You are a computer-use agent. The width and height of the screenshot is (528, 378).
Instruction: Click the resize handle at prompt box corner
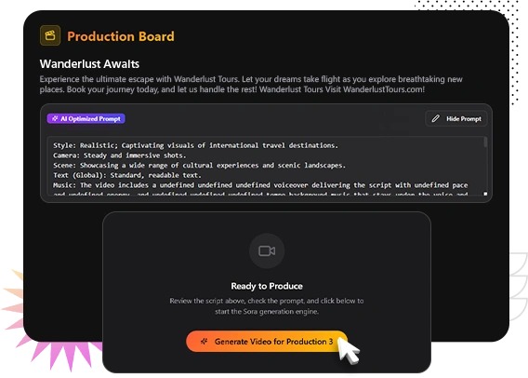(x=485, y=194)
